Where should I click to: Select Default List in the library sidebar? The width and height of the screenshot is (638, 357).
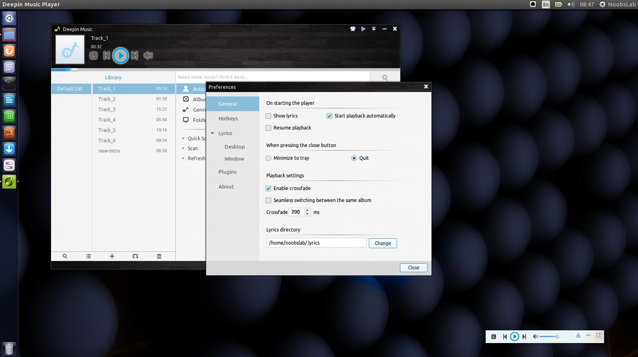pos(71,88)
